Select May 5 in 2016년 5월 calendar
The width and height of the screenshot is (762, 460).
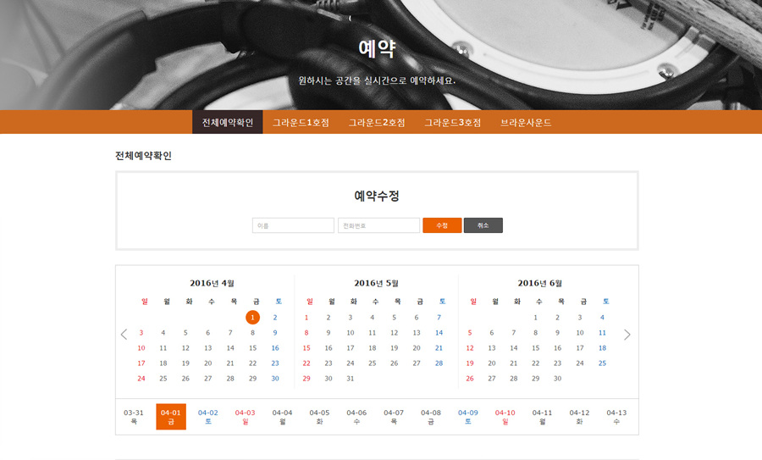394,318
